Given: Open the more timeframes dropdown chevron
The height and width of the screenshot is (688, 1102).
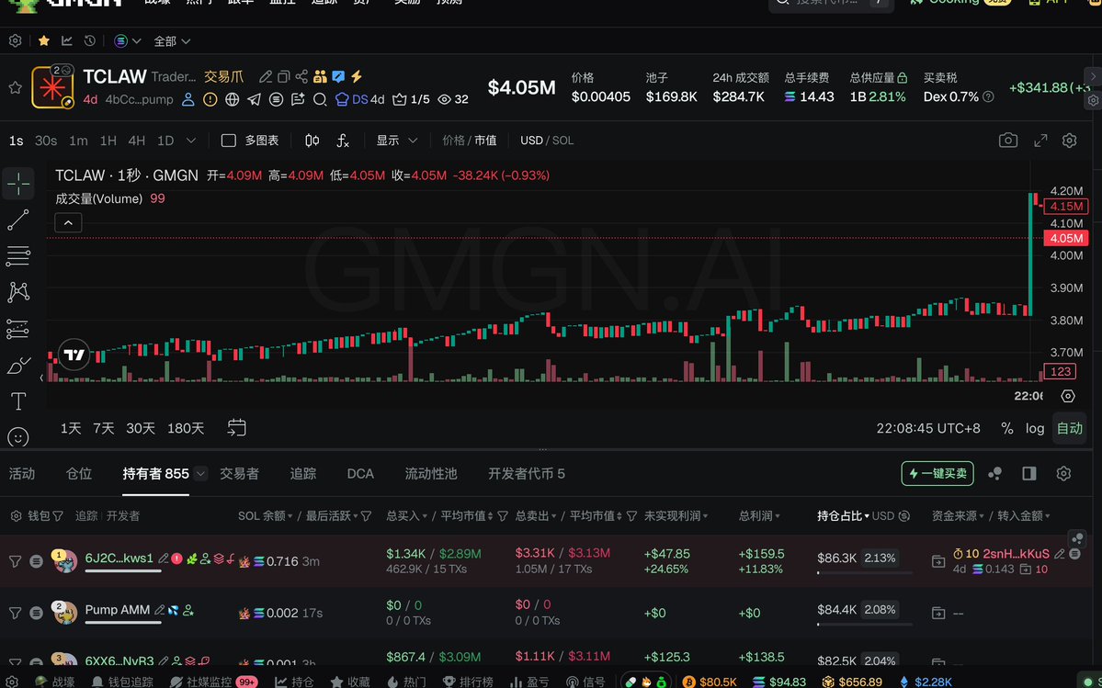Looking at the screenshot, I should pos(191,141).
